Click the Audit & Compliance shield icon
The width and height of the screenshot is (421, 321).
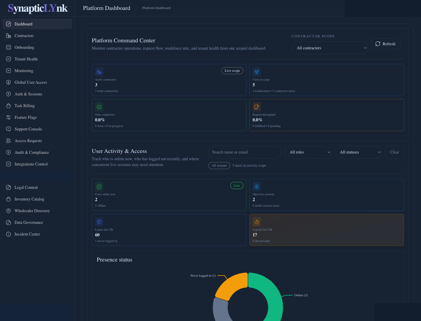(8, 152)
